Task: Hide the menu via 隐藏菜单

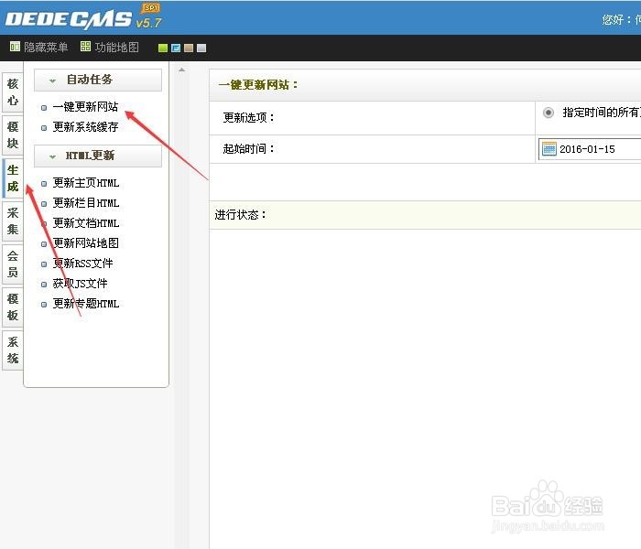Action: pyautogui.click(x=38, y=47)
